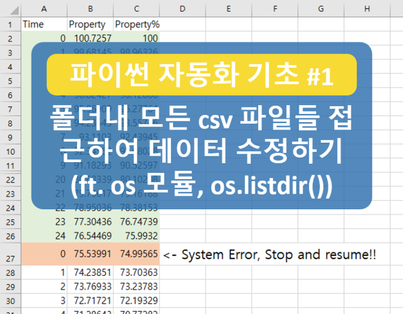Select column D header
403x314 pixels.
pyautogui.click(x=182, y=9)
